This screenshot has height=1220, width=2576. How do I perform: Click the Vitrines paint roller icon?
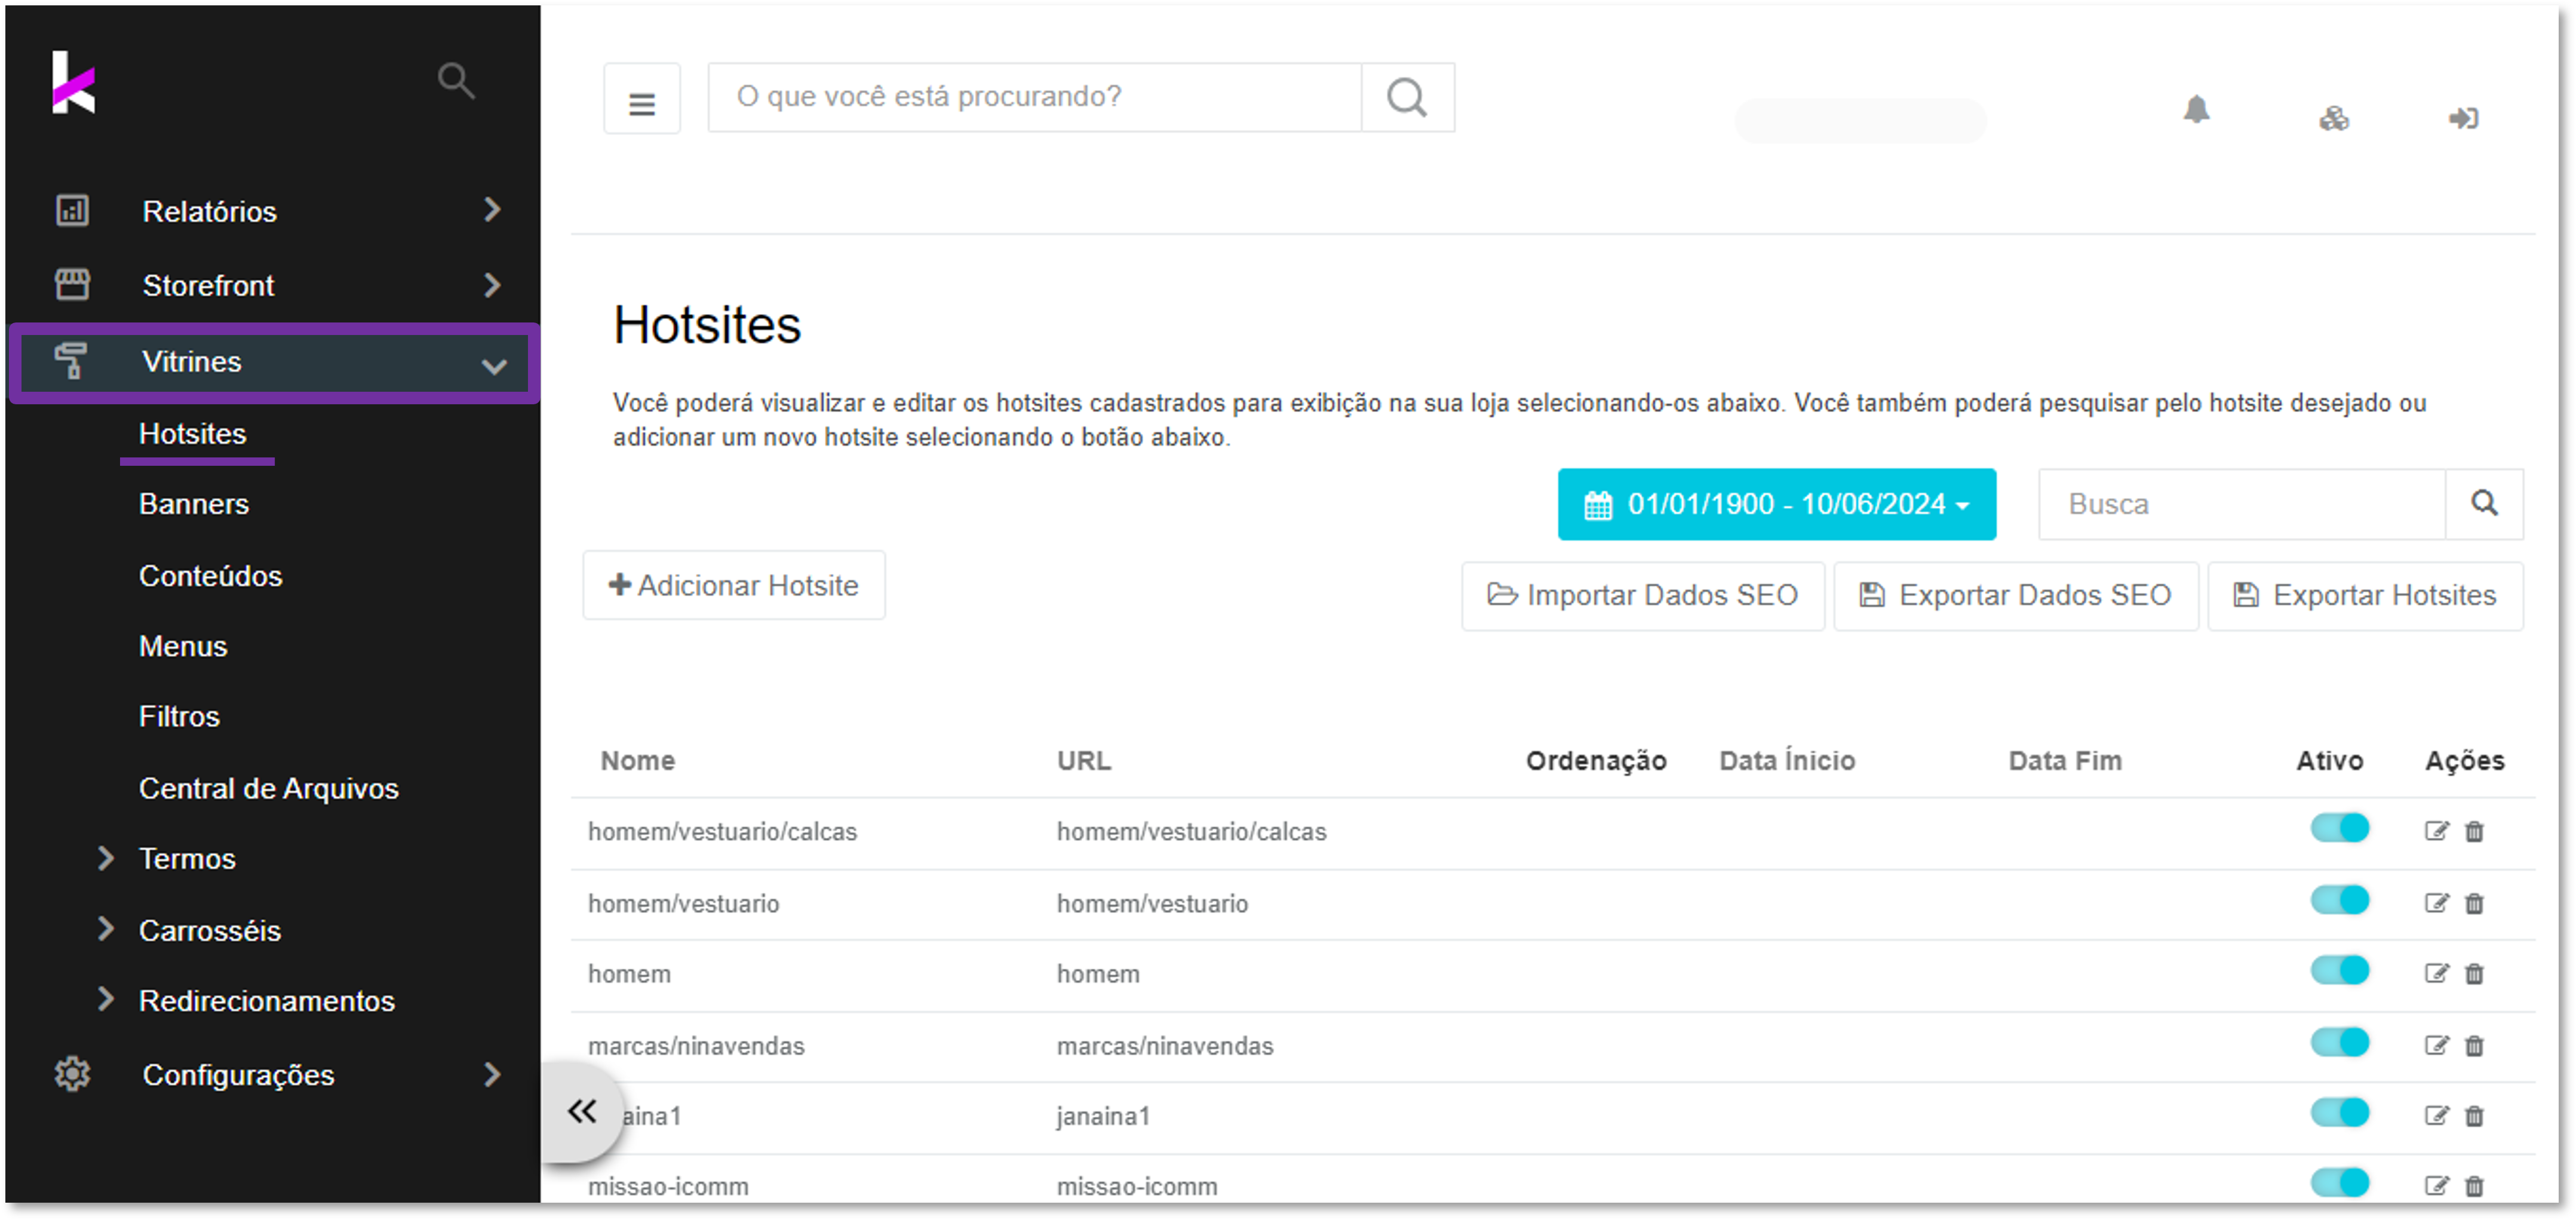[x=72, y=361]
